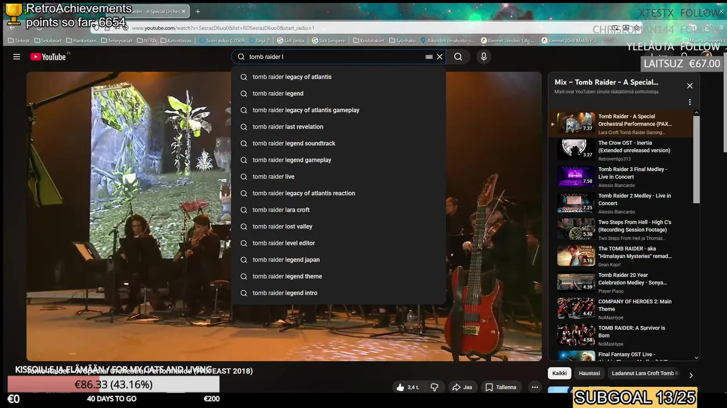
Task: Open 'Tomb Raider 3 Final Medley - Live in Concert'
Action: [621, 177]
